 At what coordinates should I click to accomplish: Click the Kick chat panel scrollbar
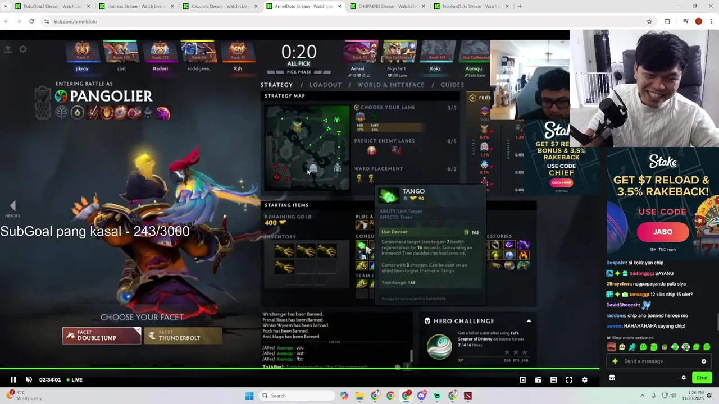pyautogui.click(x=717, y=323)
